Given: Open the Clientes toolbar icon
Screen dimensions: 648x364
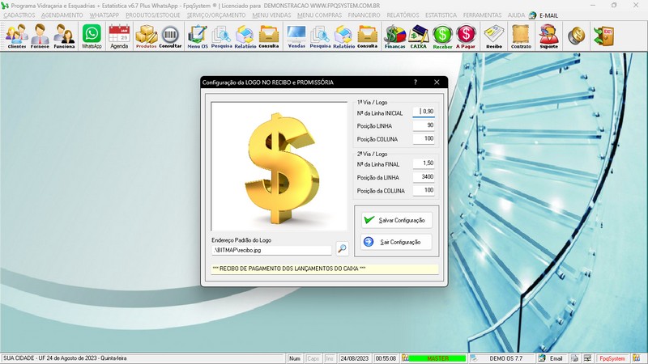Looking at the screenshot, I should [x=16, y=36].
